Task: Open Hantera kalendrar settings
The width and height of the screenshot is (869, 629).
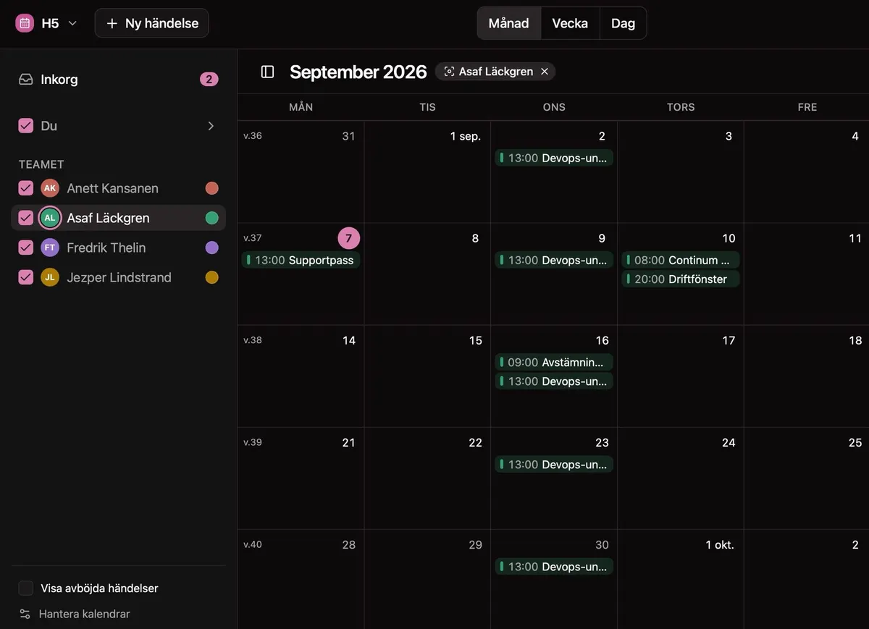Action: (x=84, y=614)
